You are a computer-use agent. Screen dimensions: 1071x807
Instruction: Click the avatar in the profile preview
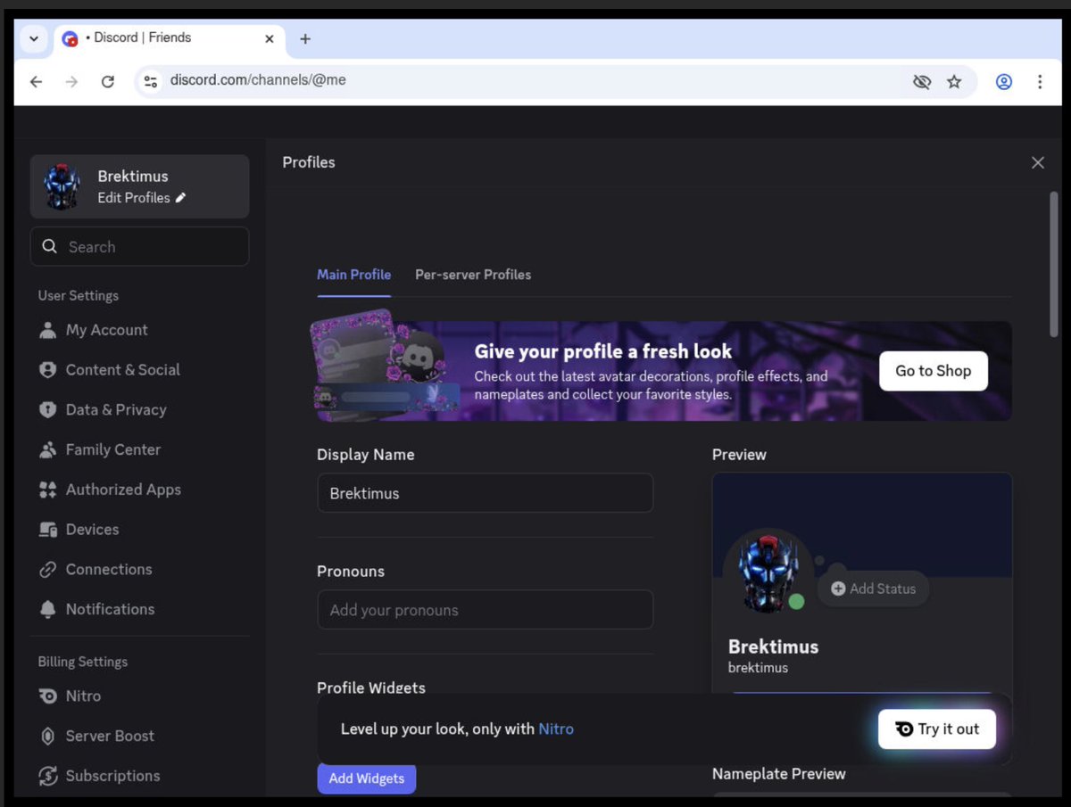click(x=767, y=574)
